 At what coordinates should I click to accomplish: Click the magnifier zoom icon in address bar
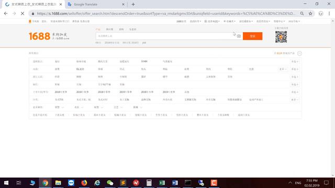click(302, 14)
